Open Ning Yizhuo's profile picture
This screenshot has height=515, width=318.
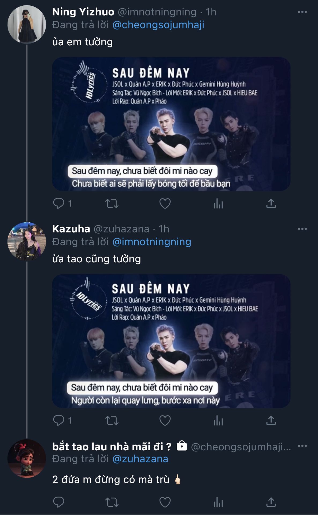click(x=27, y=24)
